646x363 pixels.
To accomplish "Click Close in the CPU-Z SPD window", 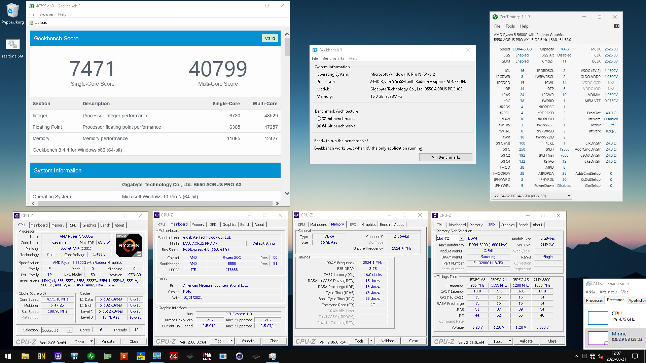I will [x=552, y=341].
